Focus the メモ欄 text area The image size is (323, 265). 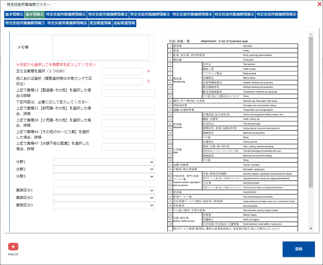pos(100,48)
